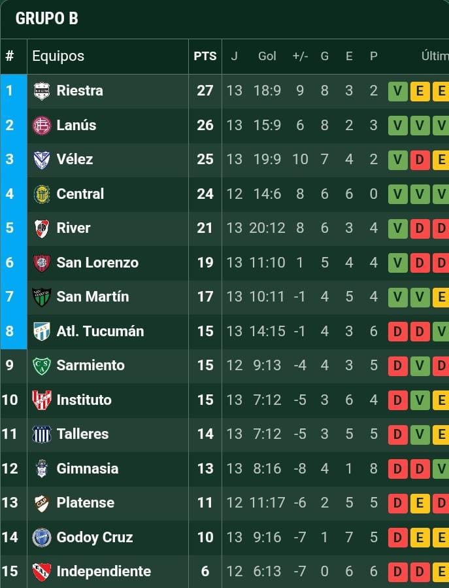Image resolution: width=449 pixels, height=588 pixels.
Task: Open the Gimnasia team link
Action: pyautogui.click(x=88, y=468)
